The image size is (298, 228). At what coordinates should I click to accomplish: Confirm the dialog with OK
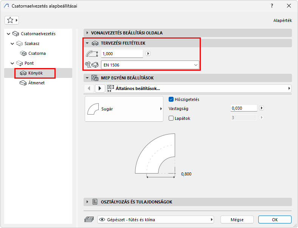[275, 219]
